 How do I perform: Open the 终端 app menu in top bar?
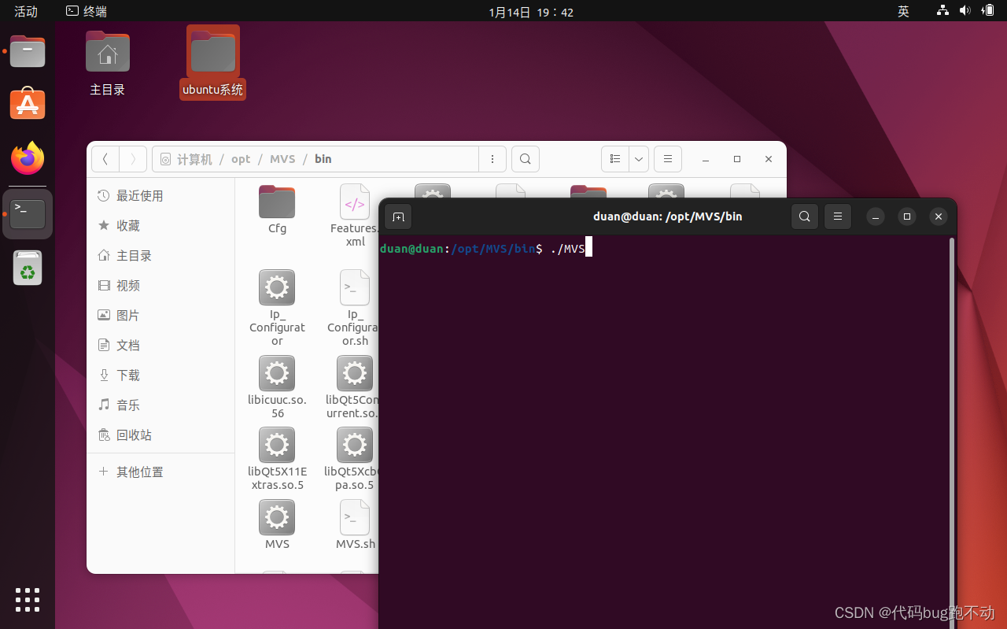click(x=85, y=11)
